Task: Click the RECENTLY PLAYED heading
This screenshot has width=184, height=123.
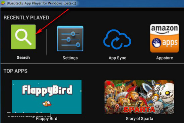Action: [26, 18]
